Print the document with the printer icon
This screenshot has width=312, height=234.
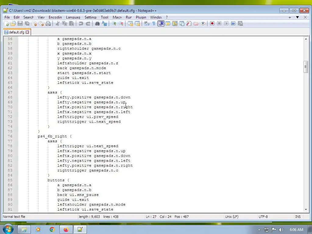(x=48, y=24)
